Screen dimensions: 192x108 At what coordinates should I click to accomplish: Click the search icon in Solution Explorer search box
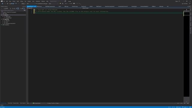[24, 10]
